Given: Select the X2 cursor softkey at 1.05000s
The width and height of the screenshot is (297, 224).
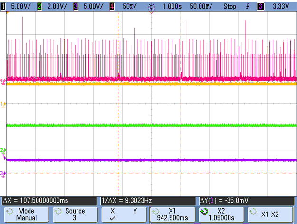Looking at the screenshot, I should click(x=221, y=215).
